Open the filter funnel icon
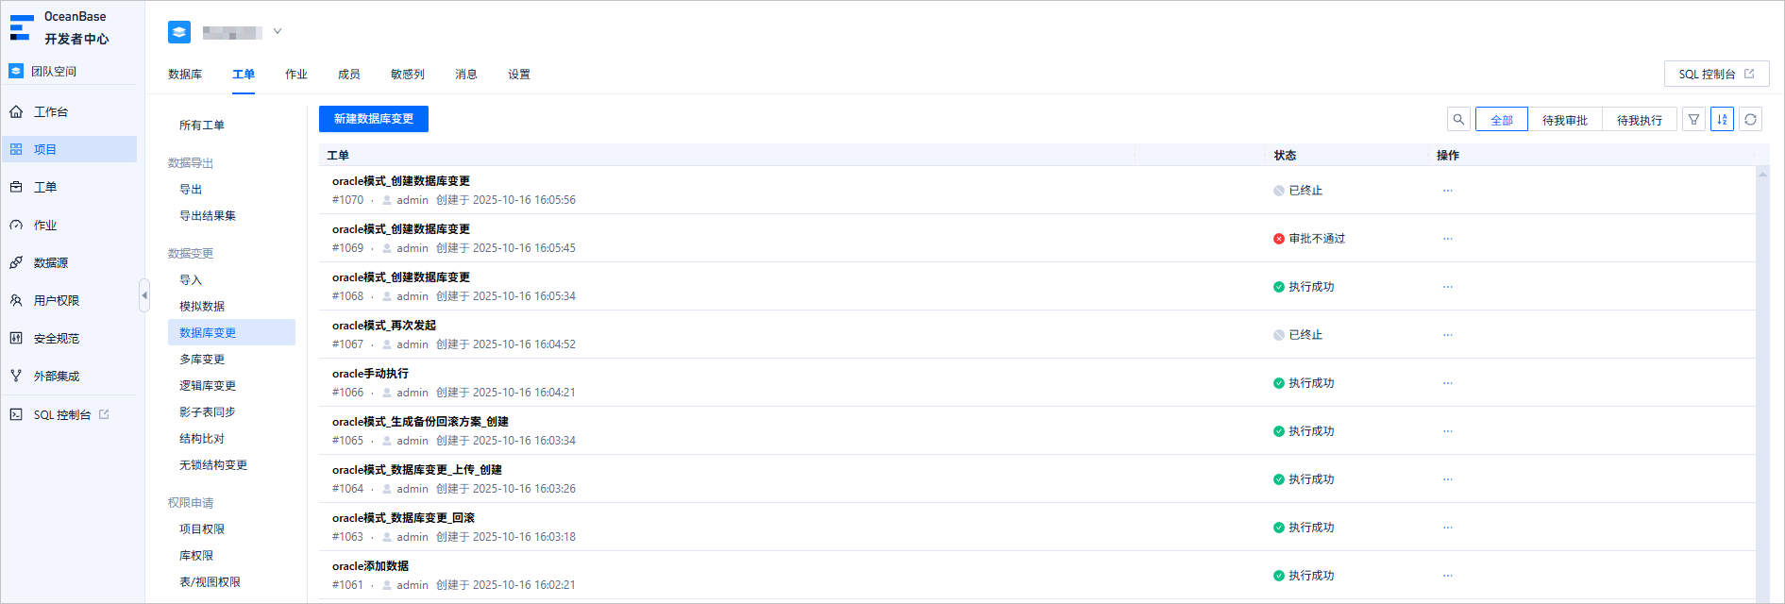This screenshot has width=1785, height=604. click(1694, 120)
